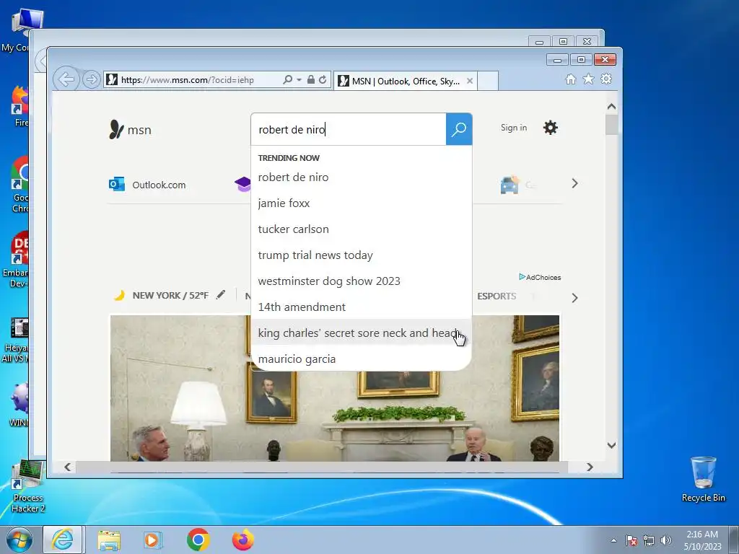Click the Outlook envelope icon
This screenshot has width=739, height=554.
coord(117,184)
